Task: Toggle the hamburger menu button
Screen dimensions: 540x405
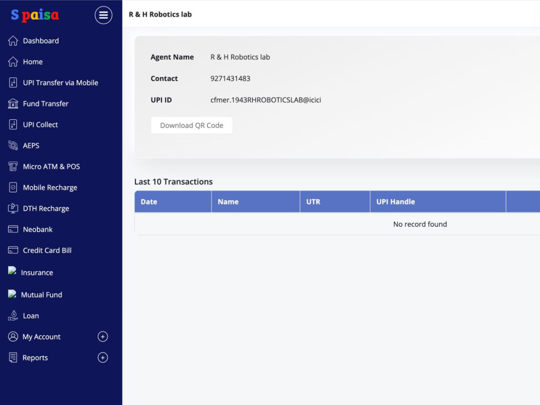Action: pos(103,15)
